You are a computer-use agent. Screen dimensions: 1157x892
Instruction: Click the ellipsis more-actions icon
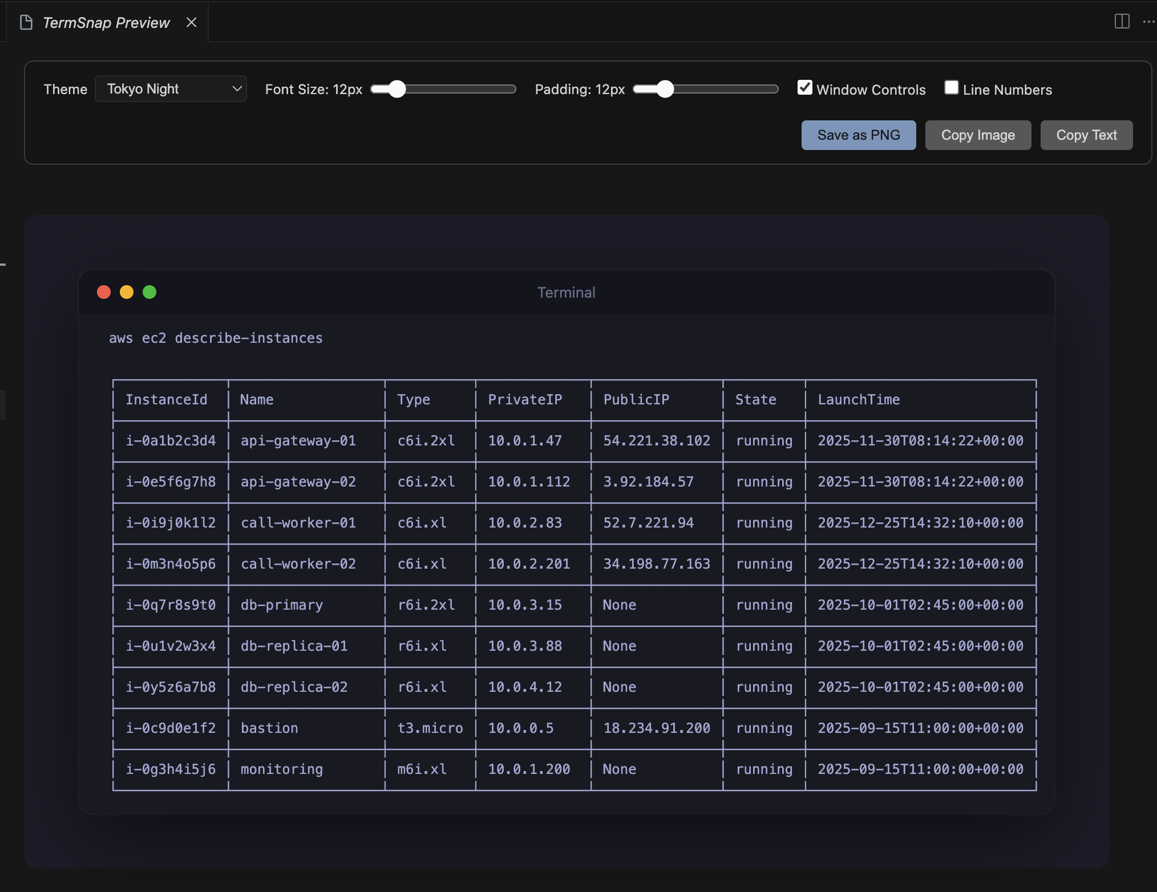[x=1149, y=21]
